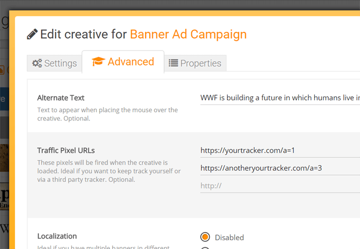Click the Alternate Text input field
Screen dimensions: 360x249
[x=280, y=98]
